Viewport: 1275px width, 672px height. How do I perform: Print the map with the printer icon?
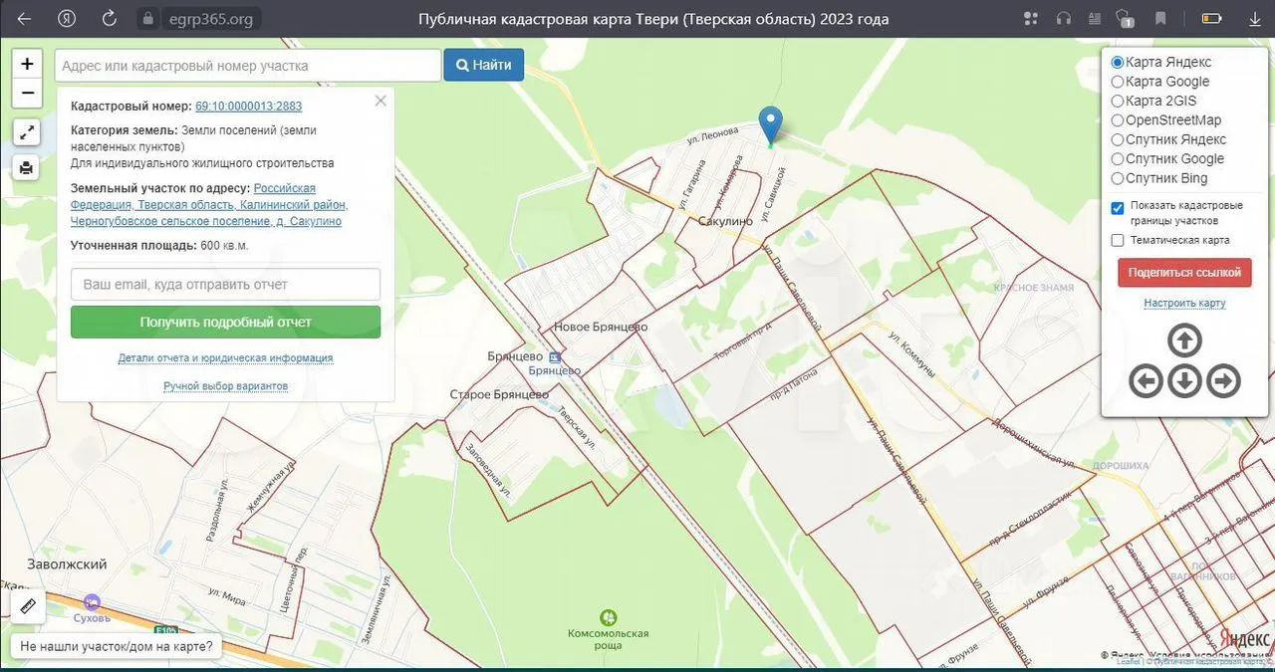[27, 167]
